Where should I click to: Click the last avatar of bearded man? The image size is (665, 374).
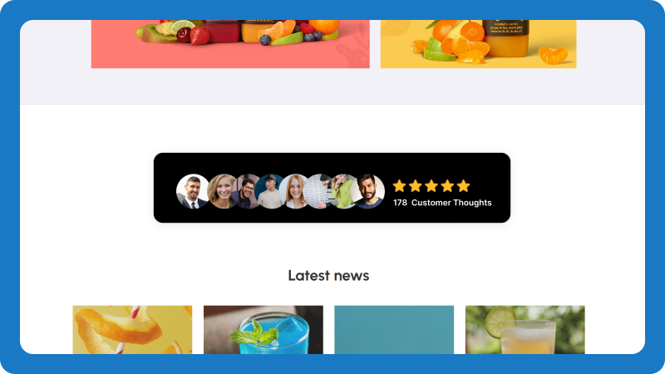click(367, 191)
